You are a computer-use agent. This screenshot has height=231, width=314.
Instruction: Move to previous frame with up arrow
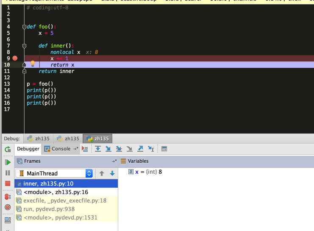(102, 173)
